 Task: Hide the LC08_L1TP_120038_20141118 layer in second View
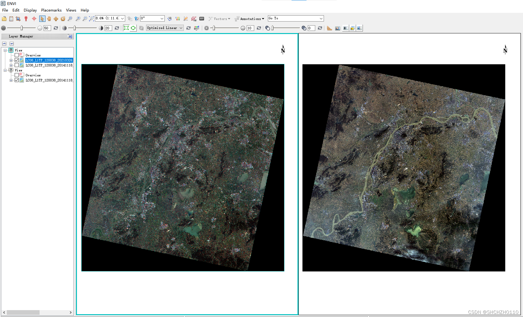pos(17,80)
